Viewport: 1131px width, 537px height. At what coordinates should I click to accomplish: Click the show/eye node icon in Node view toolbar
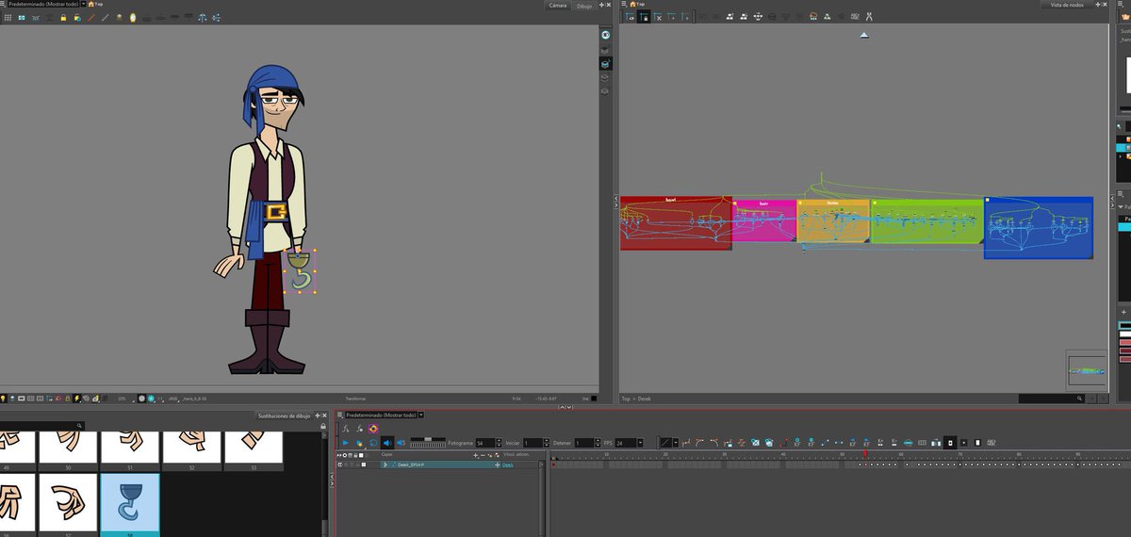pyautogui.click(x=630, y=17)
